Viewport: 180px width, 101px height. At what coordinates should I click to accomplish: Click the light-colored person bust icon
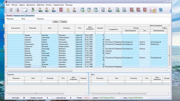click(68, 10)
